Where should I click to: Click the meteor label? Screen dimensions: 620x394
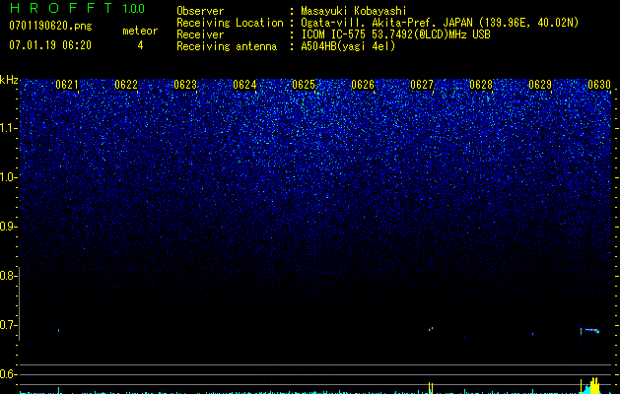tap(140, 31)
